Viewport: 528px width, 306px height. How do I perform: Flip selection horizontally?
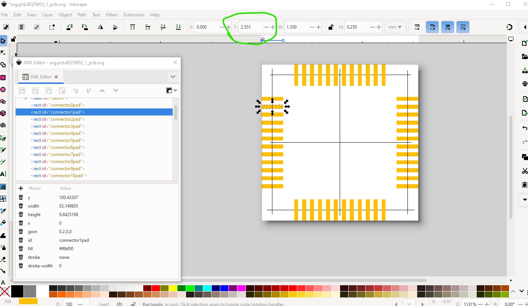click(100, 27)
